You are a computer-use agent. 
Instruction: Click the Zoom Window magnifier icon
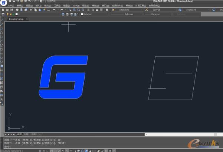tap(79, 10)
